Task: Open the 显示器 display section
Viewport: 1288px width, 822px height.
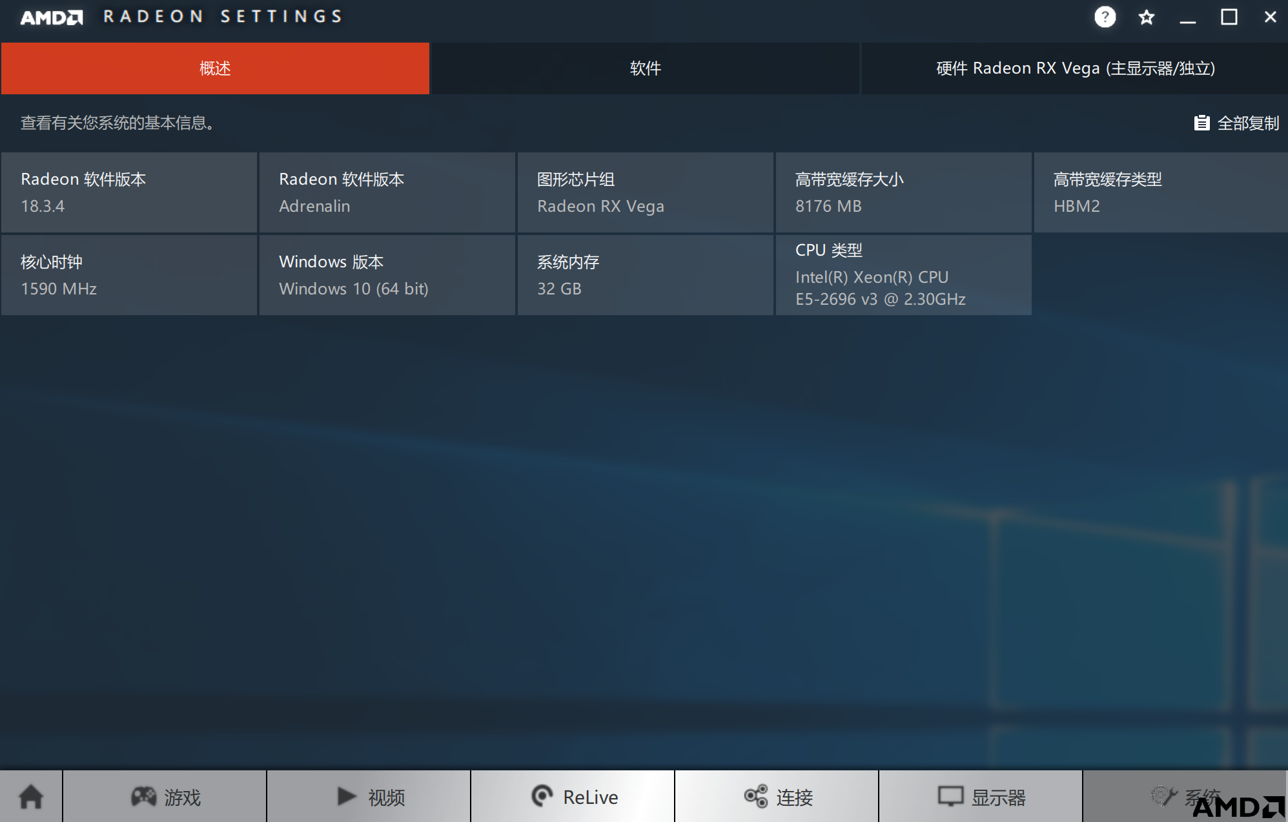Action: pyautogui.click(x=981, y=796)
